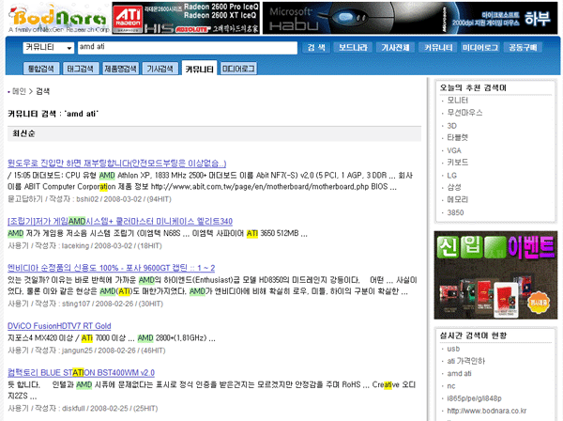563x421 pixels.
Task: Click recommended keyword 모니터
Action: (x=458, y=101)
